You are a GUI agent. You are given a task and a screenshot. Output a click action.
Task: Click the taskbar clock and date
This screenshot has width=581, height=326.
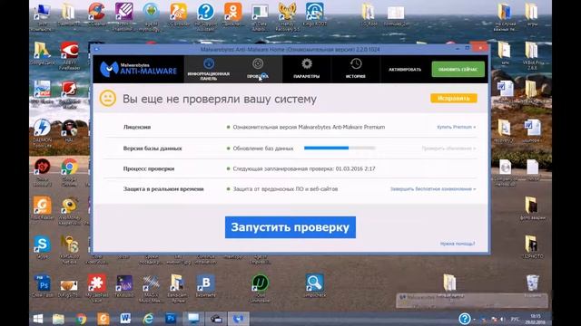pos(536,319)
